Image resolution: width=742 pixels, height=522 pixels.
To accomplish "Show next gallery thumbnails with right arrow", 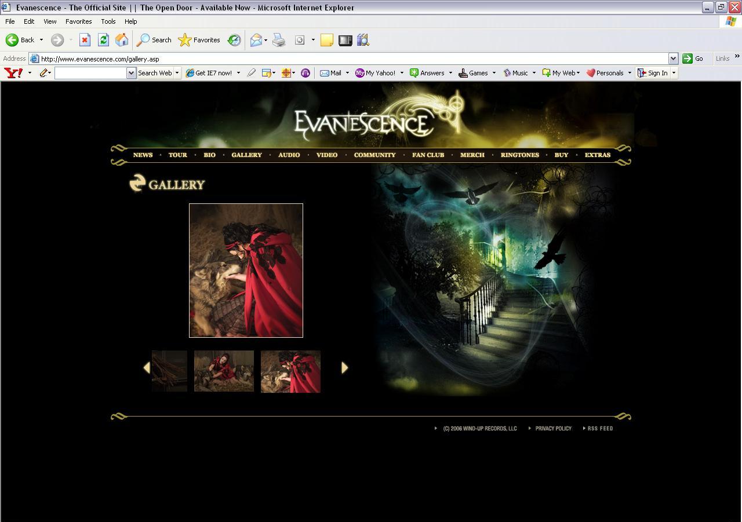I will (x=344, y=367).
